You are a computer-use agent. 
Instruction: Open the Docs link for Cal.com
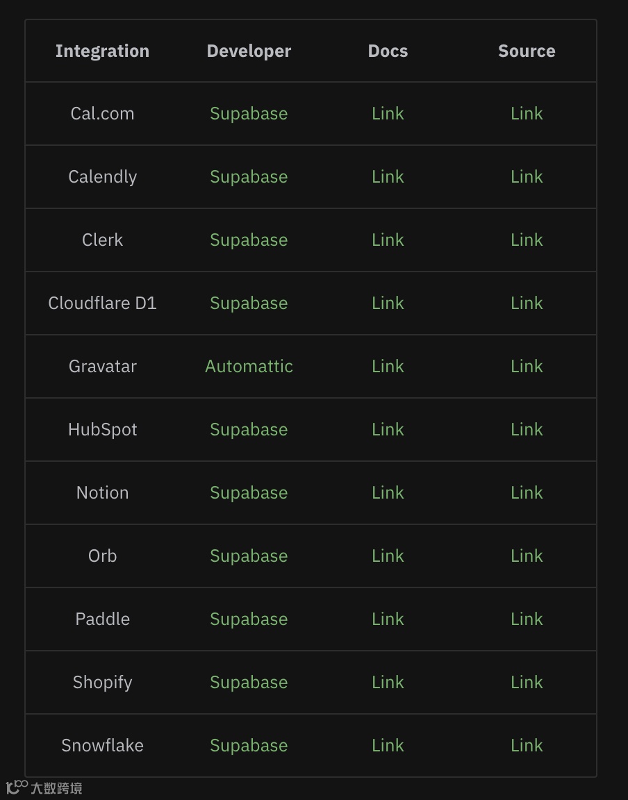(x=388, y=114)
